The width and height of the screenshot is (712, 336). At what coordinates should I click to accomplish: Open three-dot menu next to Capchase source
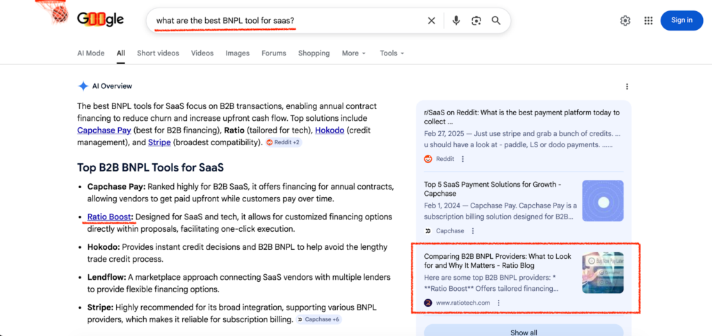coord(473,230)
